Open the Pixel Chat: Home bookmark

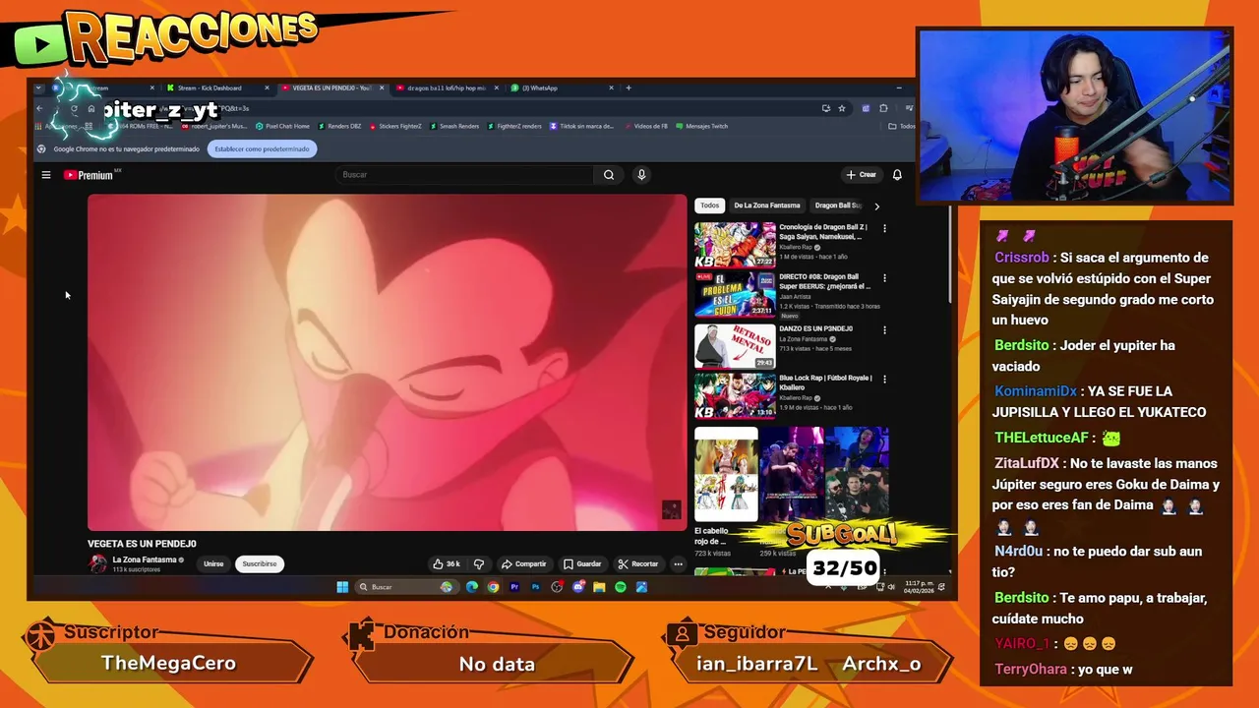(282, 126)
